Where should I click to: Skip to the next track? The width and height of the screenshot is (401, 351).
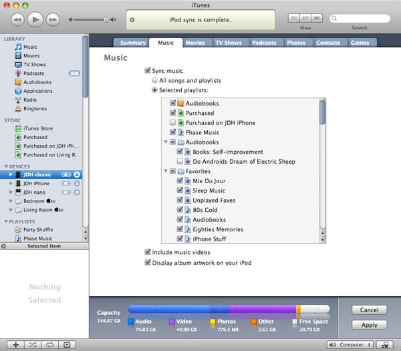54,20
